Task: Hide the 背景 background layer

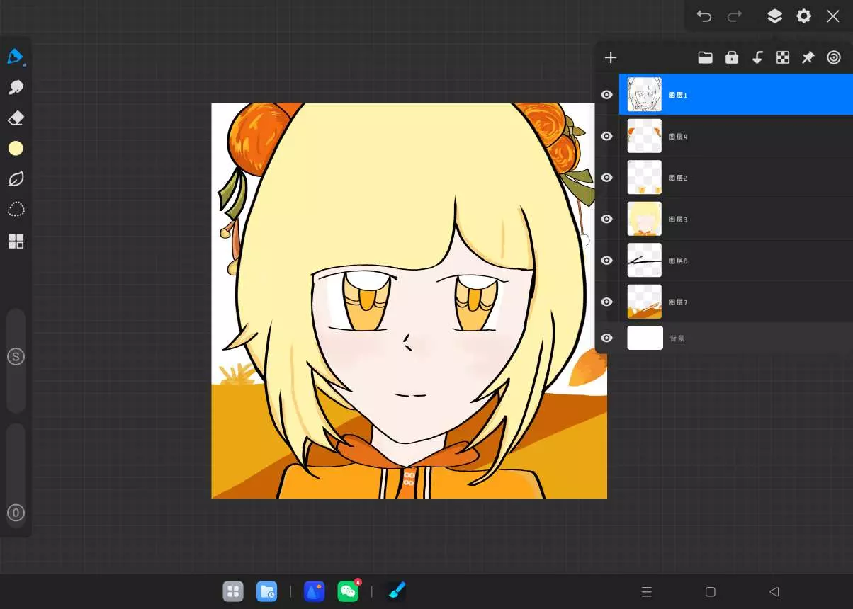Action: click(x=606, y=338)
